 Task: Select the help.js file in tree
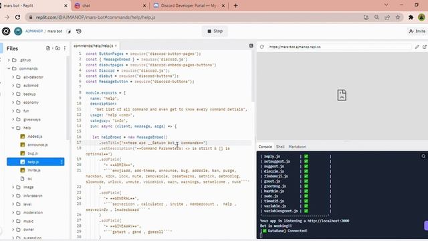[x=35, y=162]
